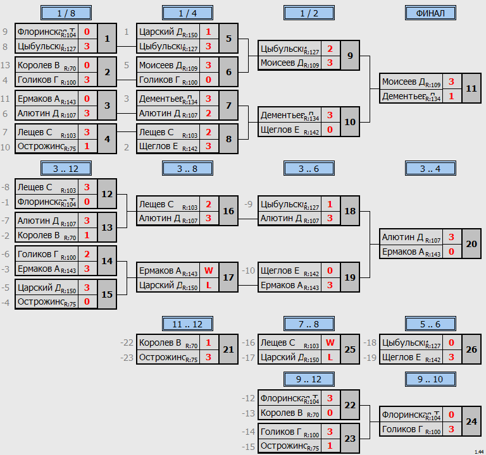Select match number box 7

[228, 106]
